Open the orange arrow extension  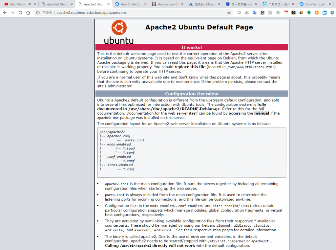click(317, 13)
